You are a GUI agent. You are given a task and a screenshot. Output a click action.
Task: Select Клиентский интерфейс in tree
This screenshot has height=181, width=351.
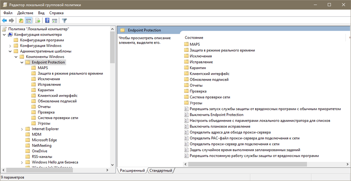pos(58,96)
